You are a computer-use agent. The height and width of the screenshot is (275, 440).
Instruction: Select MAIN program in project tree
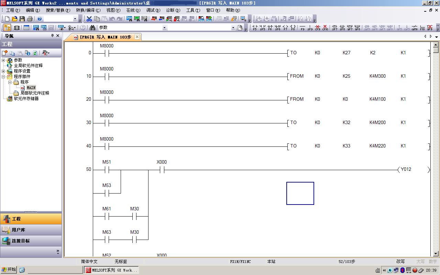31,88
